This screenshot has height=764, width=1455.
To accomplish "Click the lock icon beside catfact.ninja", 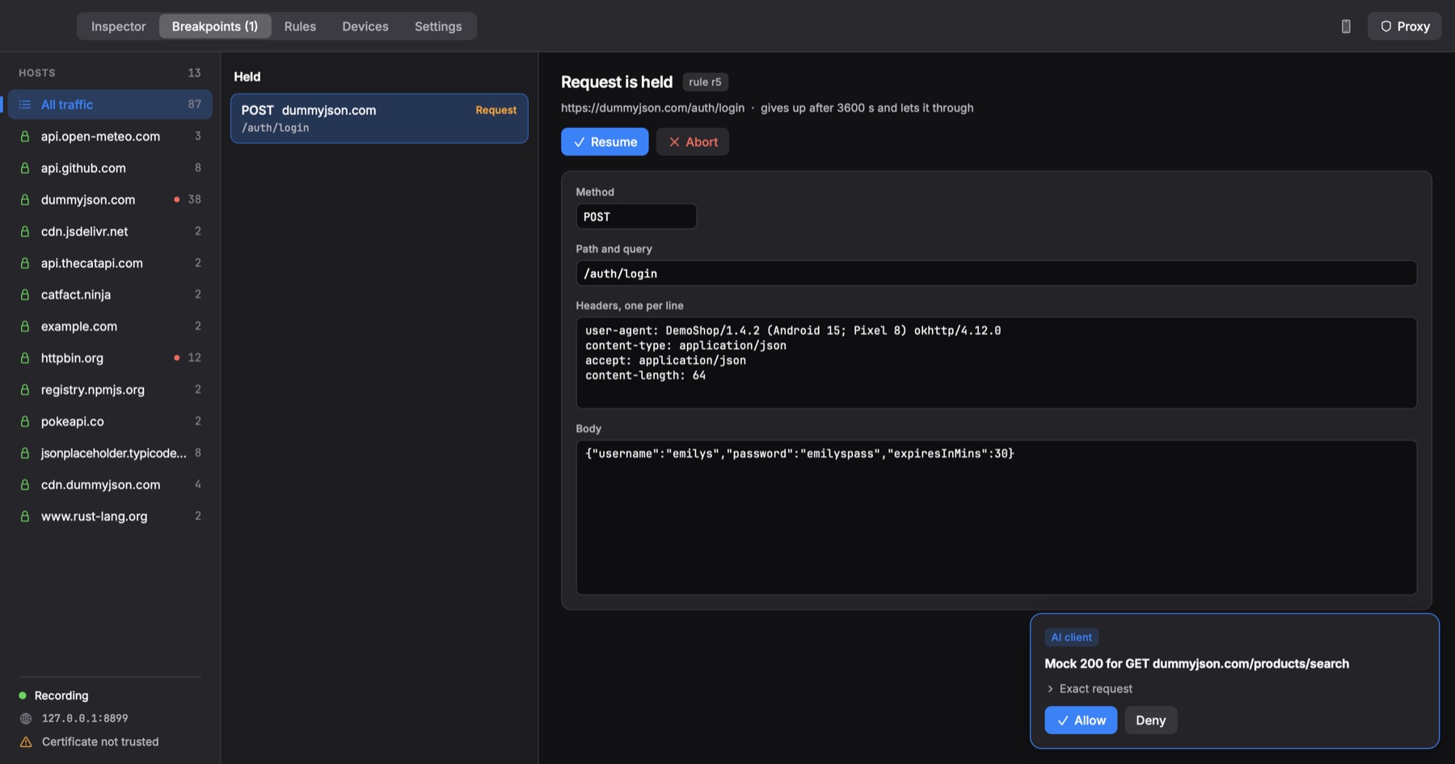I will tap(25, 295).
